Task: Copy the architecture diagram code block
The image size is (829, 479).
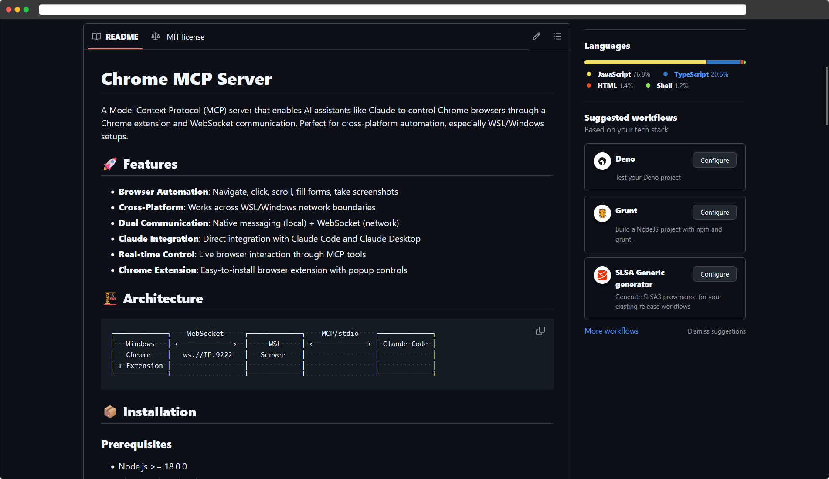Action: coord(540,331)
